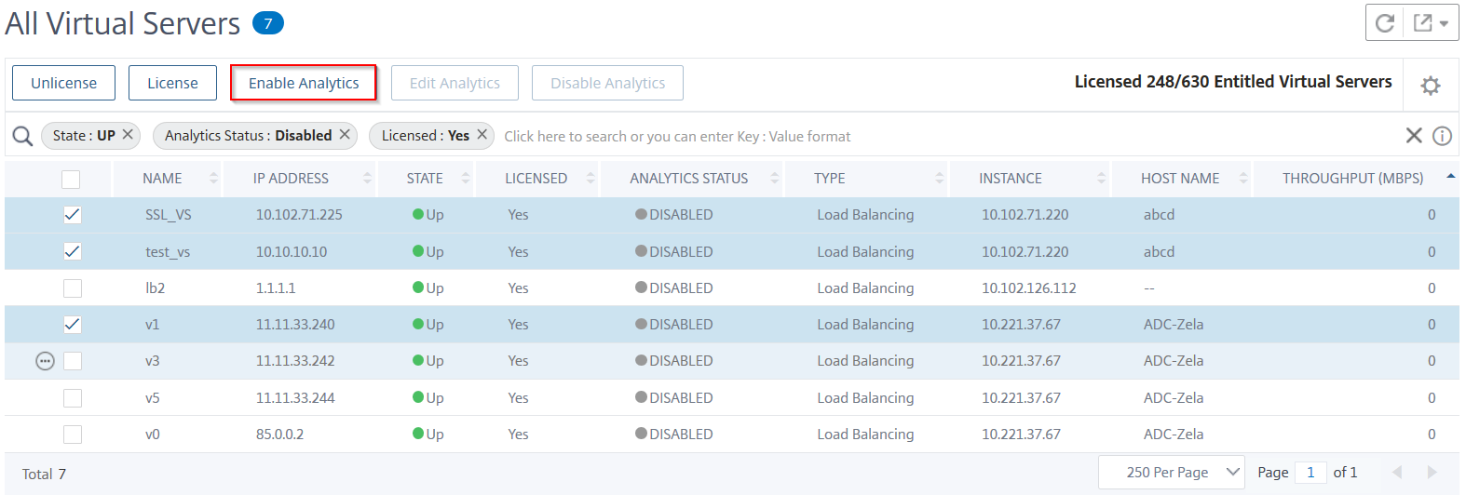Click the virtual server count badge 7
This screenshot has width=1466, height=495.
tap(268, 23)
